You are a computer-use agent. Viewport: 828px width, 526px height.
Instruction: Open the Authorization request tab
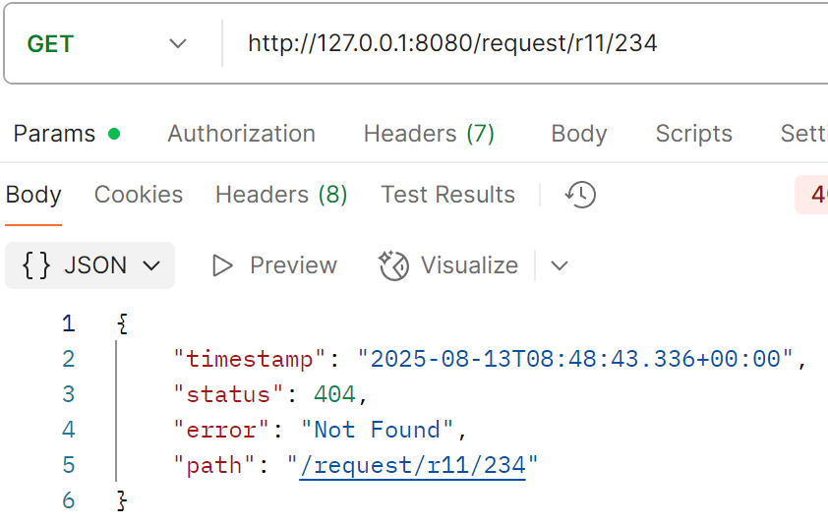point(241,134)
